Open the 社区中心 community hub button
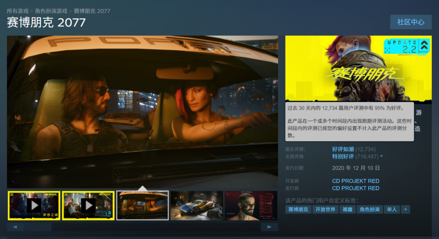Screen dimensions: 439x239 point(411,22)
